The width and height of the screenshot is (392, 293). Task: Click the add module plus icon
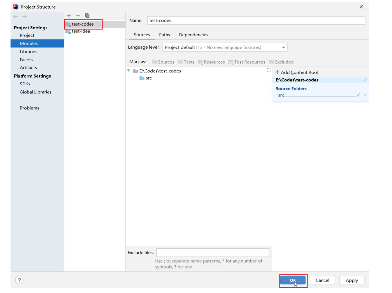(69, 16)
